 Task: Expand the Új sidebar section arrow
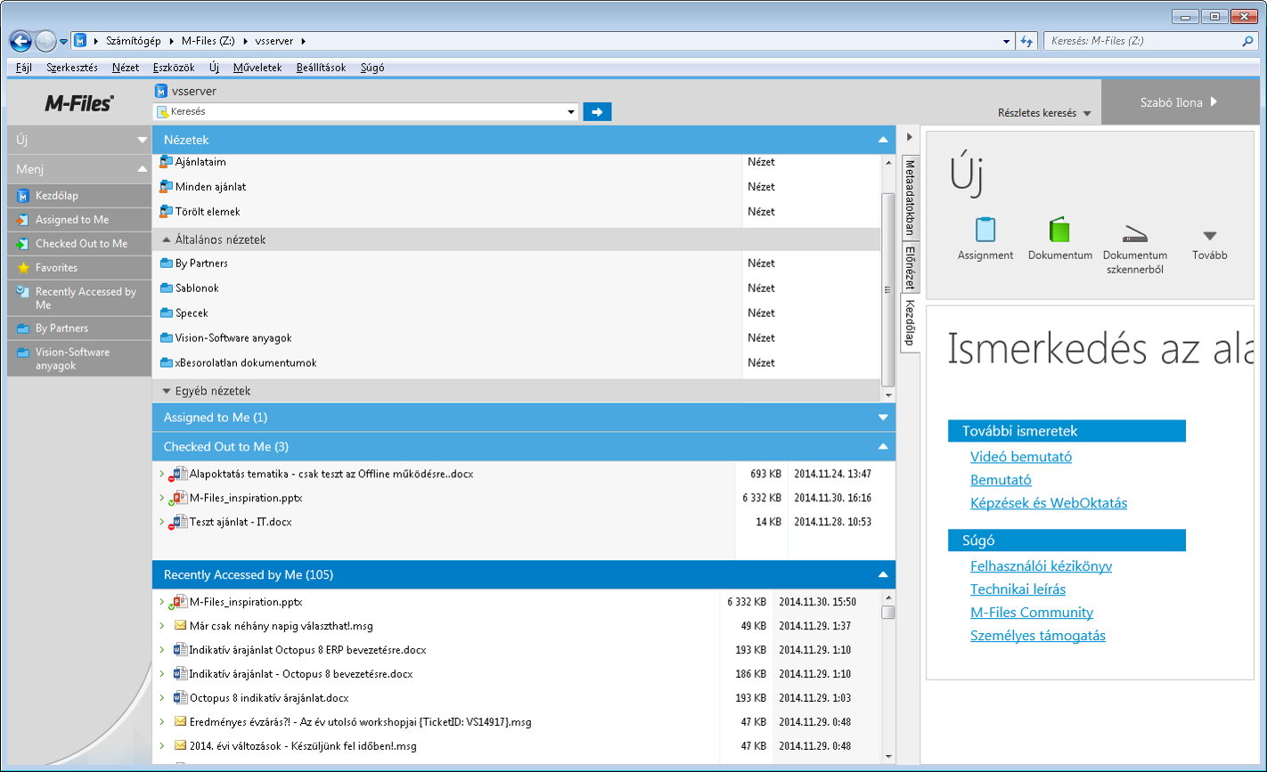[143, 141]
